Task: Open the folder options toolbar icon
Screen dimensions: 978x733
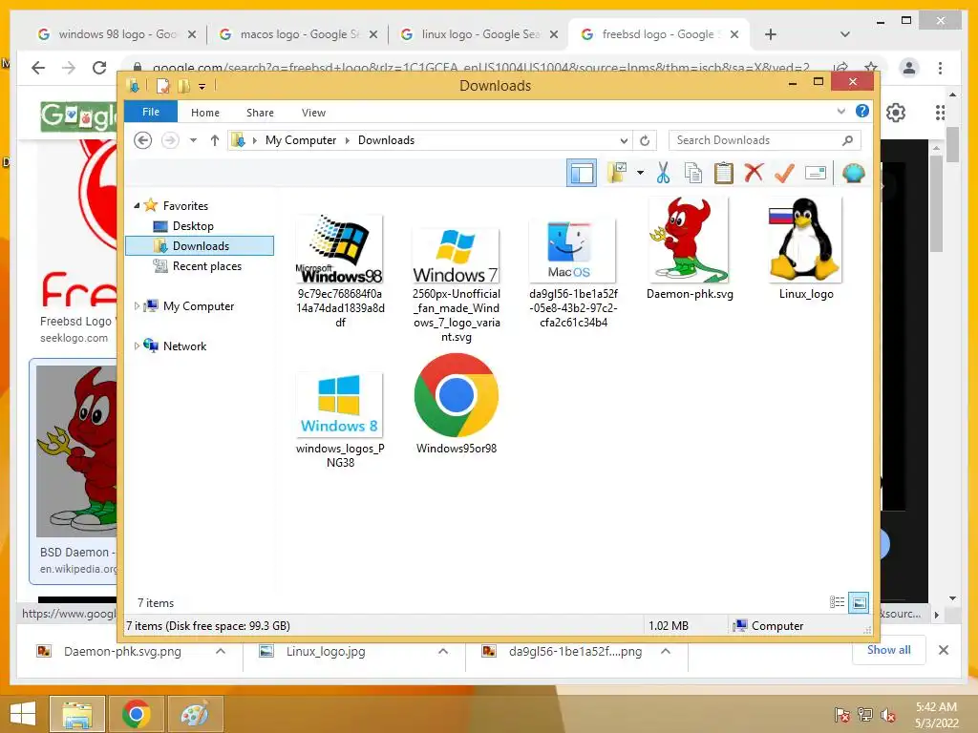Action: pos(617,173)
